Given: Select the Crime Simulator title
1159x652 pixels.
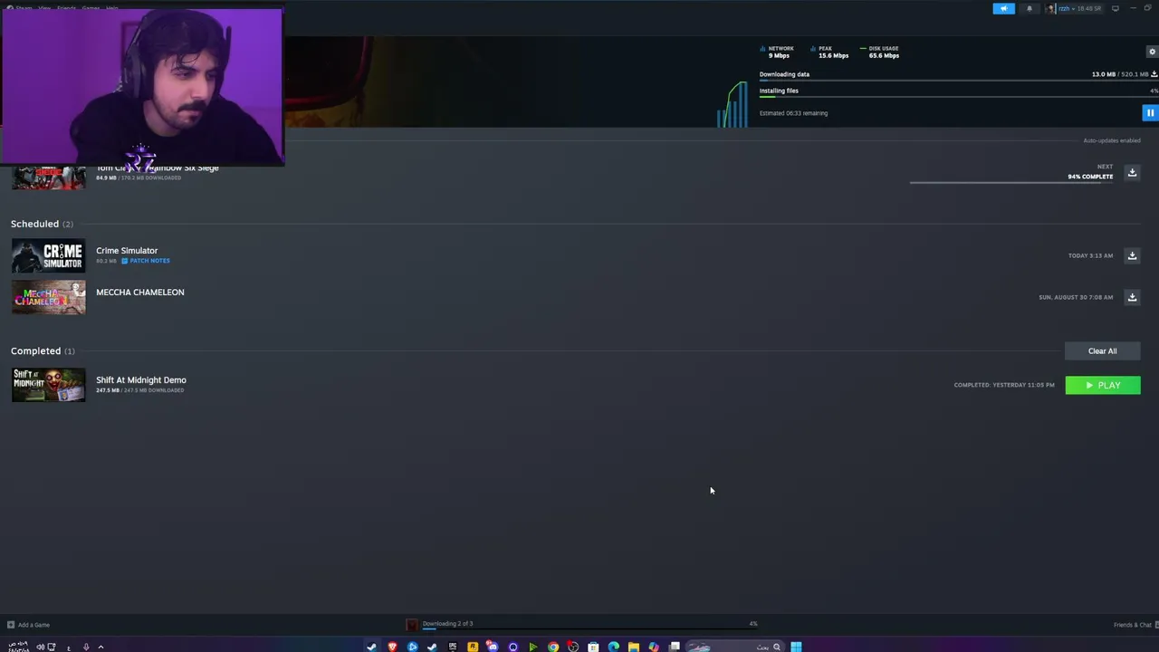Looking at the screenshot, I should (127, 250).
